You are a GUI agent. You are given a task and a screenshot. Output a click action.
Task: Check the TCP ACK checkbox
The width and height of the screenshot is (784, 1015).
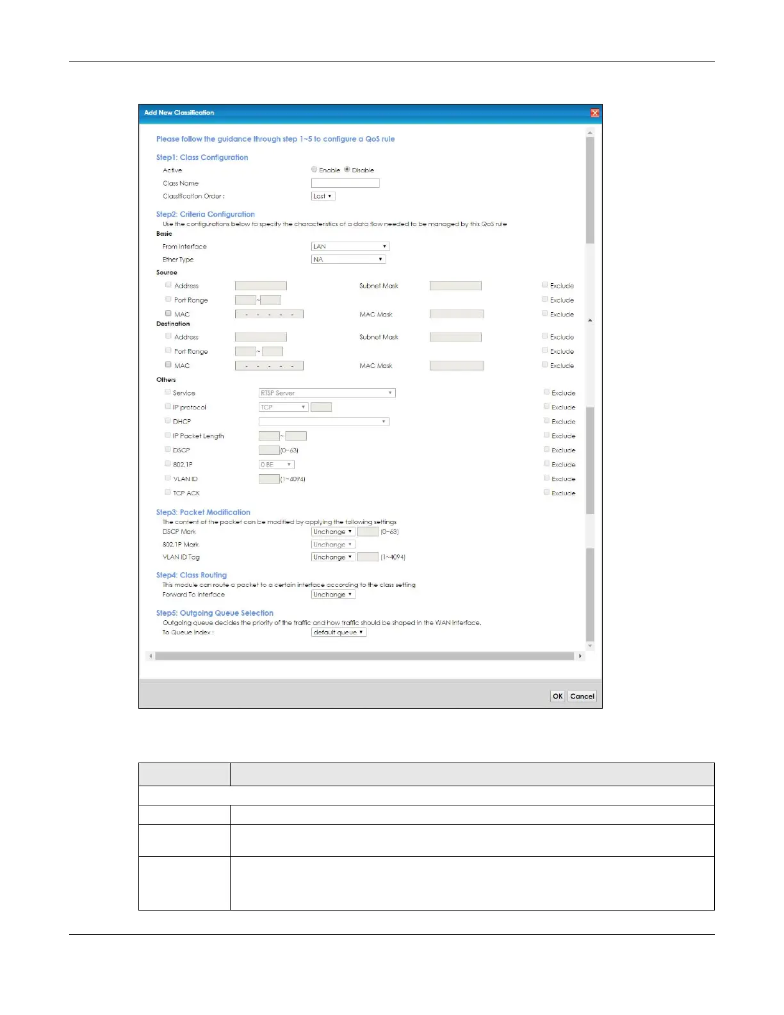pyautogui.click(x=167, y=492)
